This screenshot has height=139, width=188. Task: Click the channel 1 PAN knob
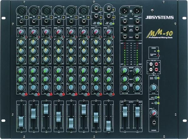point(21,87)
